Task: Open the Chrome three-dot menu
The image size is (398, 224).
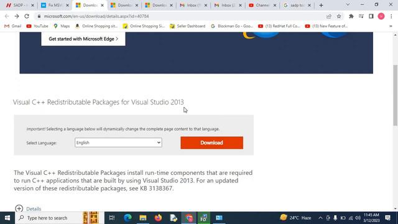Action: click(391, 16)
